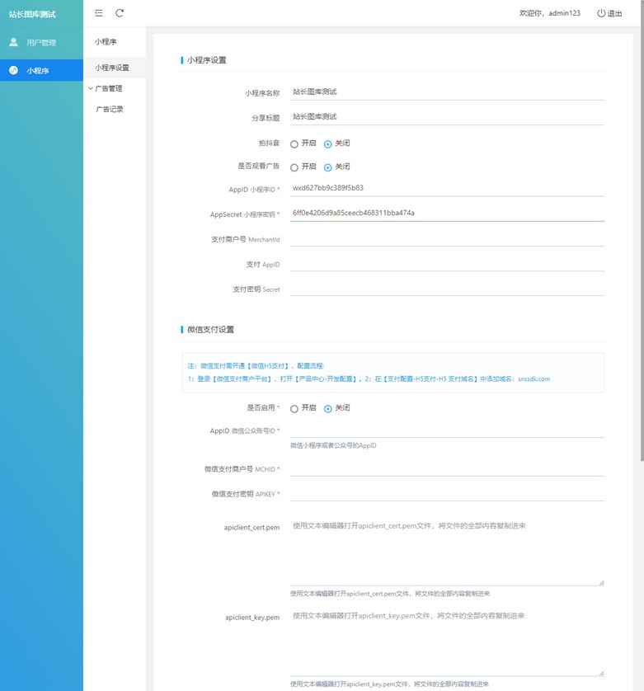Click the refresh page icon
The height and width of the screenshot is (691, 644).
(x=120, y=13)
